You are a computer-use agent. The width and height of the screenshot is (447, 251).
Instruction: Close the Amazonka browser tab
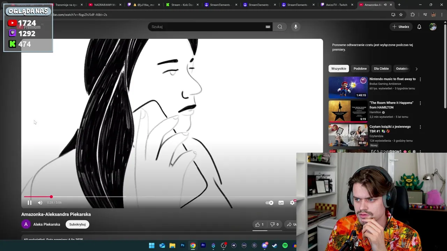pyautogui.click(x=391, y=5)
